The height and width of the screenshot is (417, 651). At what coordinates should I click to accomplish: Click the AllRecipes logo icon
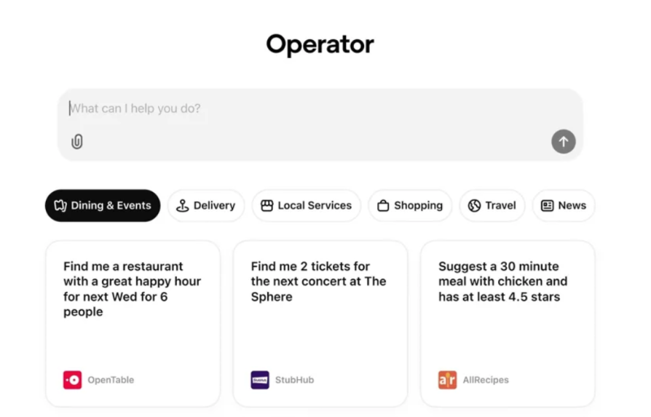pos(447,380)
